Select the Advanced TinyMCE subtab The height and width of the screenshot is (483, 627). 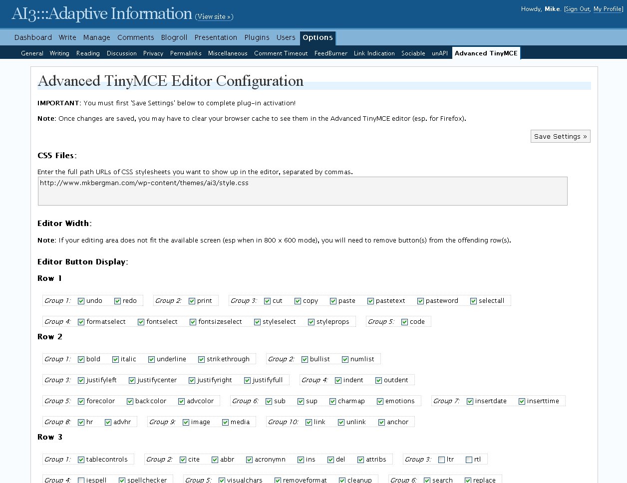[x=486, y=53]
